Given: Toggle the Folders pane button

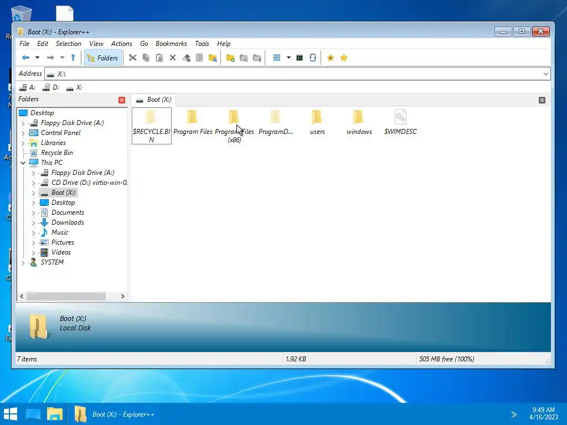Looking at the screenshot, I should [102, 58].
